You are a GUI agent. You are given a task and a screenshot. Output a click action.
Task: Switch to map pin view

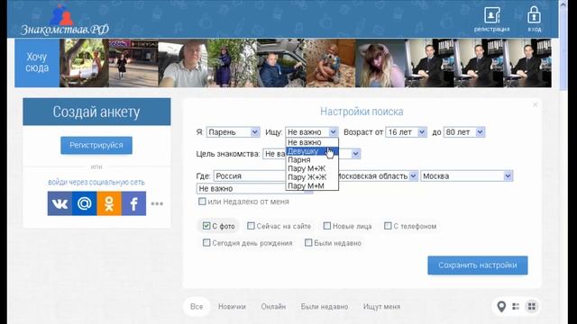click(501, 306)
